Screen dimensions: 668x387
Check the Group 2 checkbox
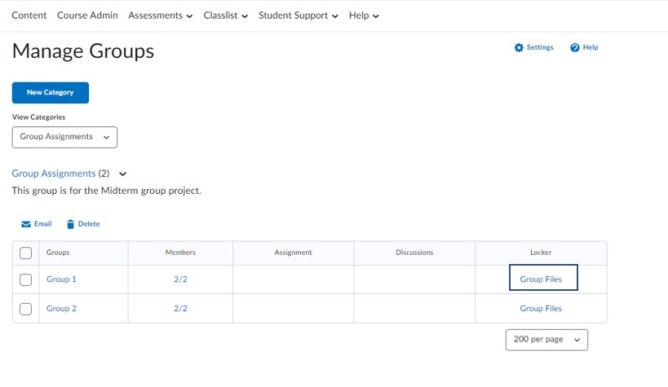point(25,309)
